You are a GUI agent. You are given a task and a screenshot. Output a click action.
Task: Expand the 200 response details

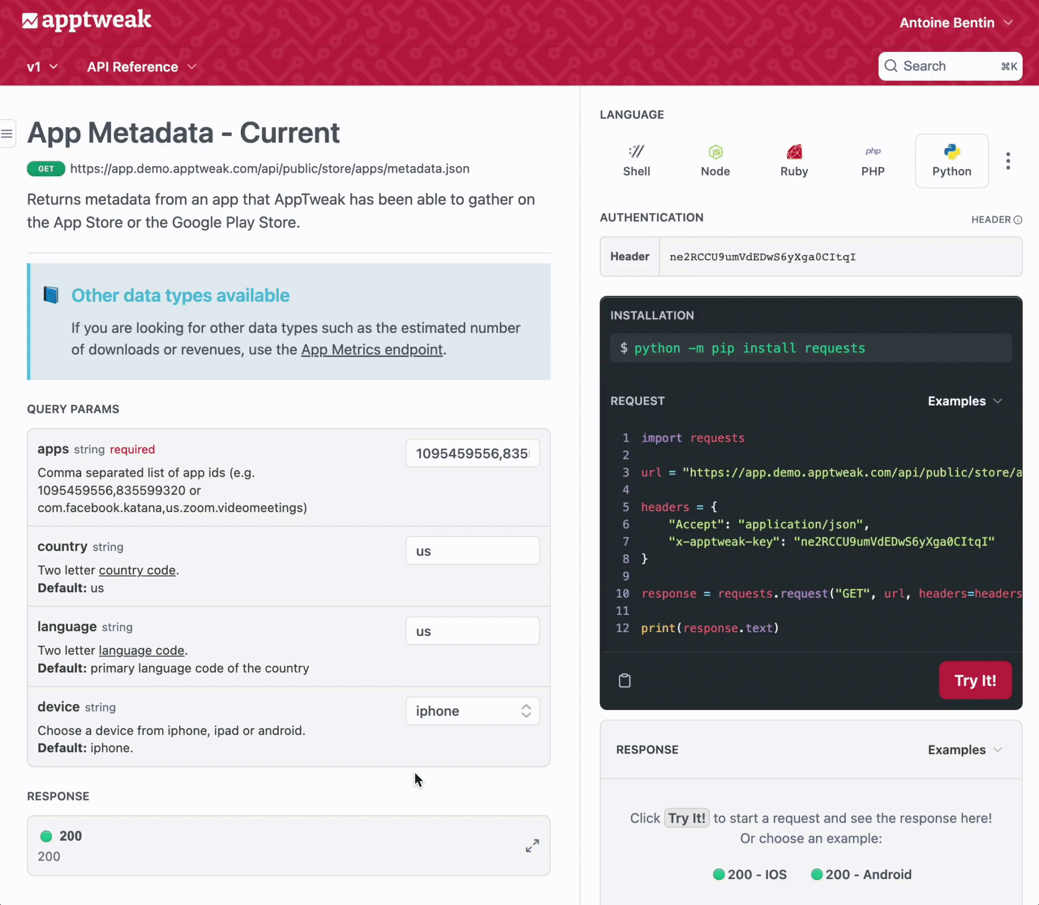tap(532, 845)
